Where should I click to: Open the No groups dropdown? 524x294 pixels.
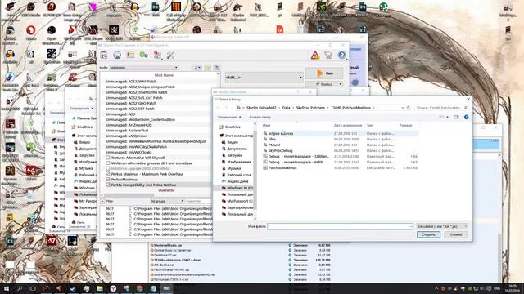point(167,201)
